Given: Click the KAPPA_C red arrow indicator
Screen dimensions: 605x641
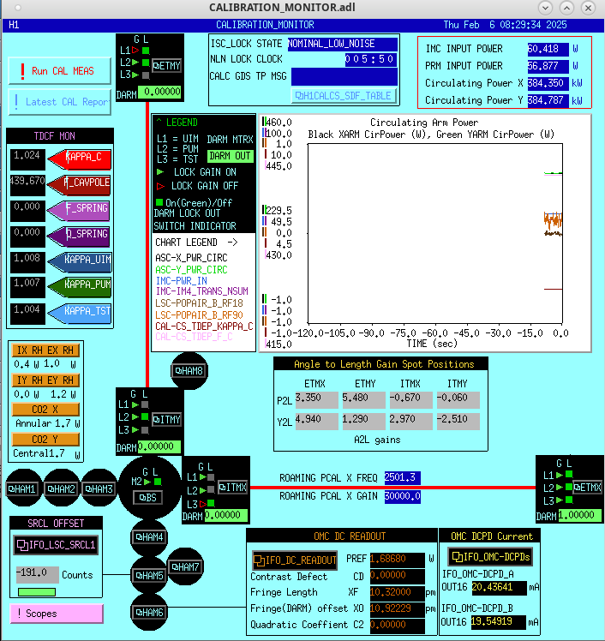Looking at the screenshot, I should [80, 159].
